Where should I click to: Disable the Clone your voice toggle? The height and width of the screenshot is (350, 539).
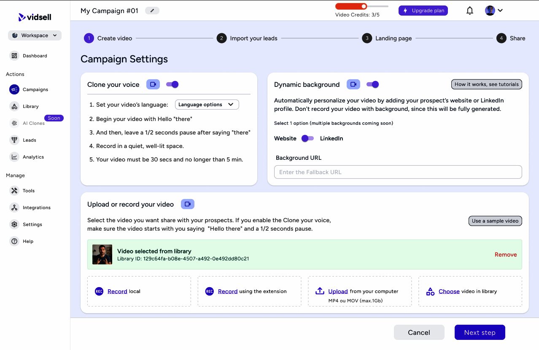point(172,84)
